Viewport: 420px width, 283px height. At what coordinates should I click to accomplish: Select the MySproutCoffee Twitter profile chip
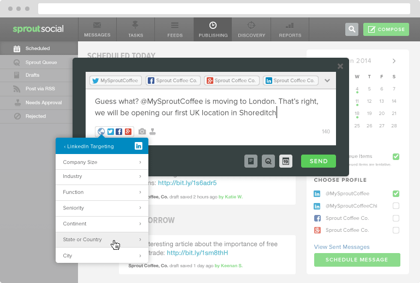[x=116, y=81]
